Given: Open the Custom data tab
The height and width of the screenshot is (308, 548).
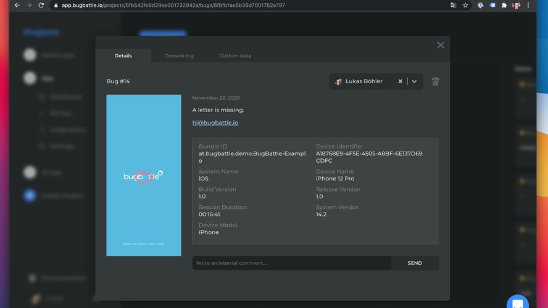Looking at the screenshot, I should (235, 56).
